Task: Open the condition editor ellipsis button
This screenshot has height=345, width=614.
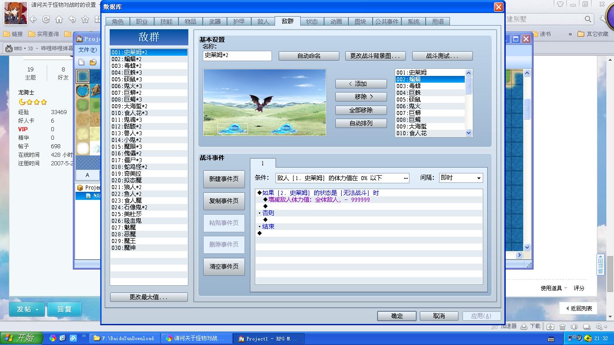Action: 406,178
